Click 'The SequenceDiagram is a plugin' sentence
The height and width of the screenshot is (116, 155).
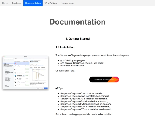tap(92, 56)
